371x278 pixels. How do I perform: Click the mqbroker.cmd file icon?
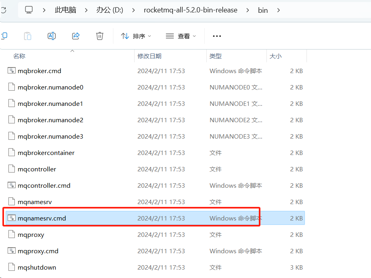[x=12, y=71]
